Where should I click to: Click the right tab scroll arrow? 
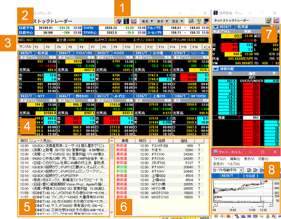point(209,47)
